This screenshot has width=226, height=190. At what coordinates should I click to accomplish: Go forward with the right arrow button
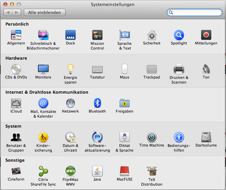click(x=17, y=12)
